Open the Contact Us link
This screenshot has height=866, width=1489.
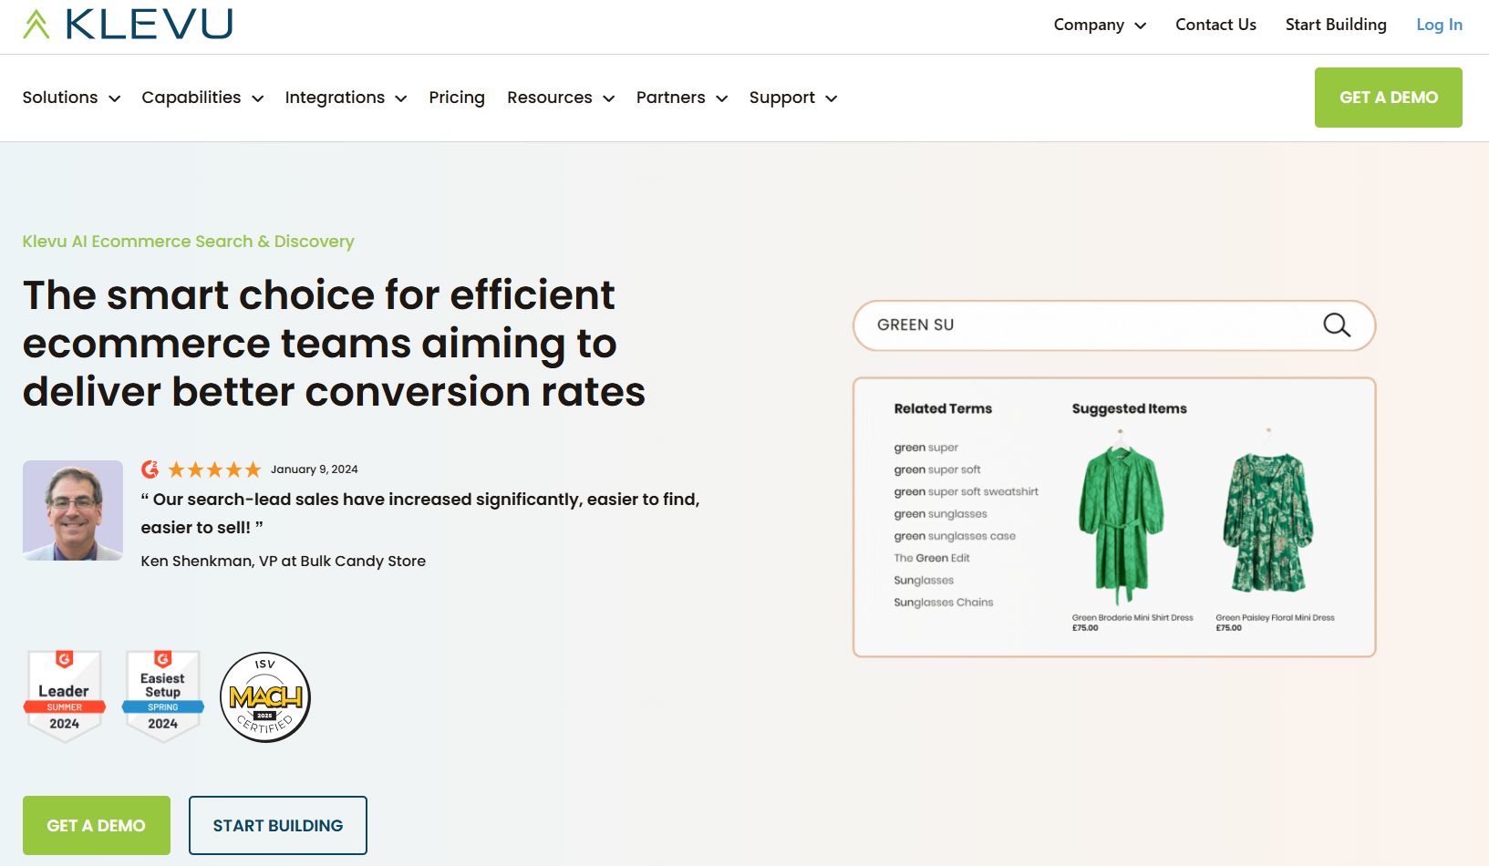click(x=1215, y=25)
